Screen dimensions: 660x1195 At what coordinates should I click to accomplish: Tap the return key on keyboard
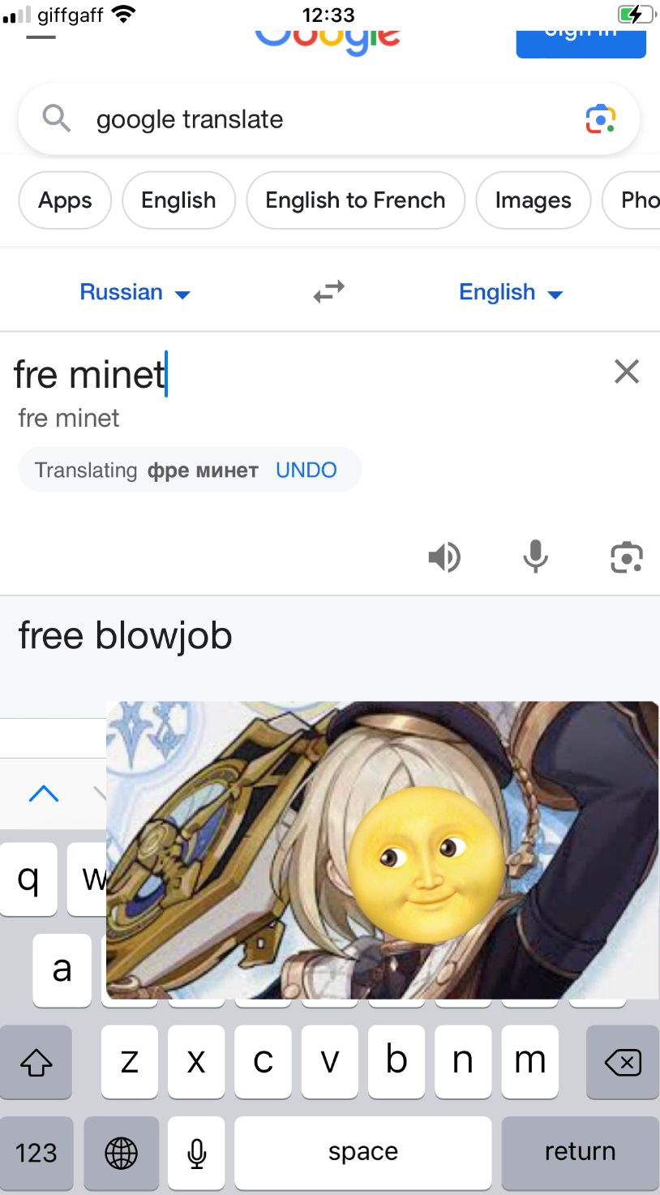pos(580,1153)
